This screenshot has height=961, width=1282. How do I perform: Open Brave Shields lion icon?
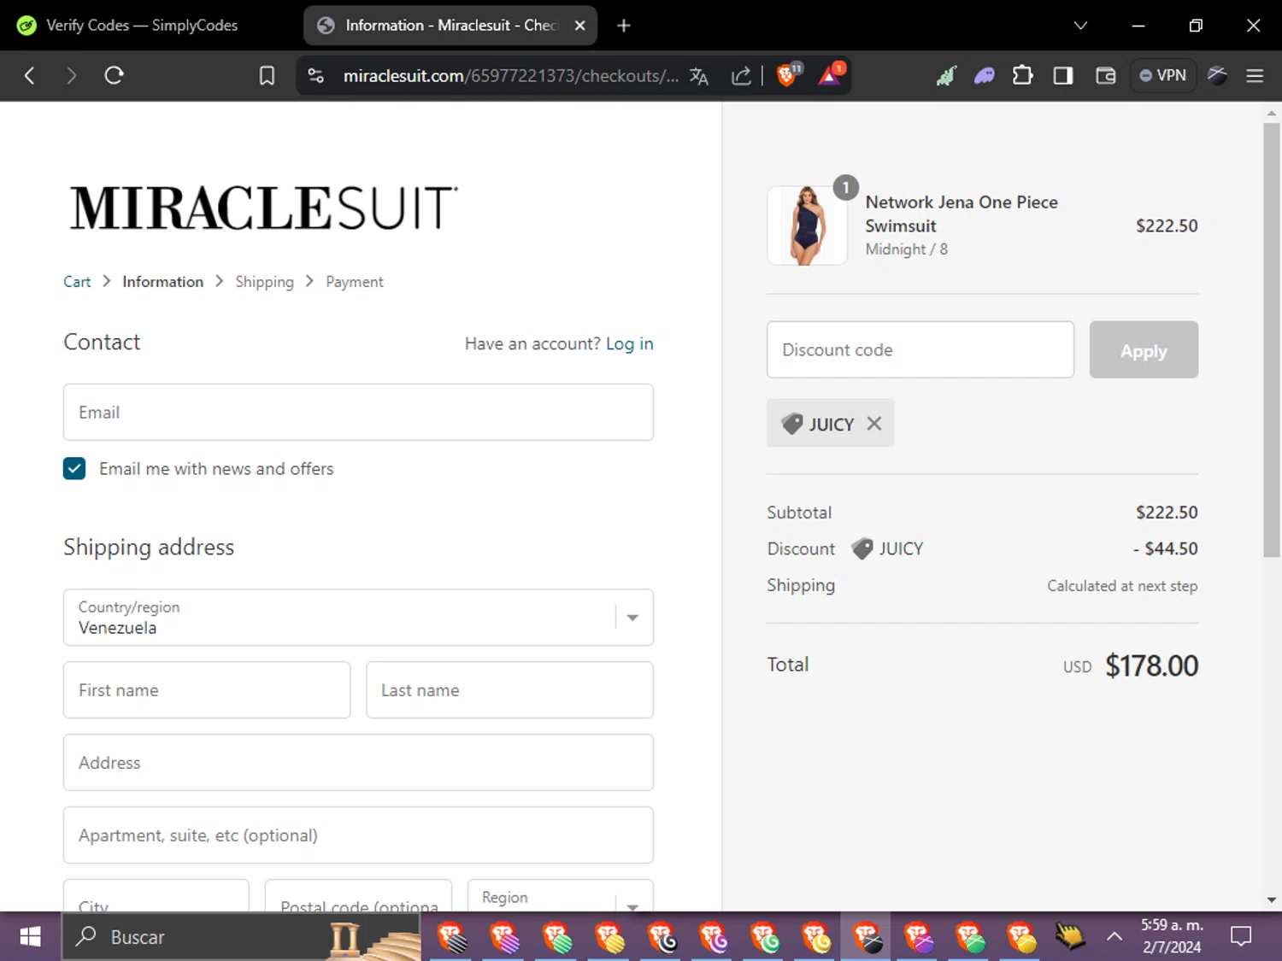click(x=787, y=74)
